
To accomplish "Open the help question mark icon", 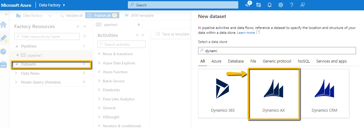I will 292,5.
